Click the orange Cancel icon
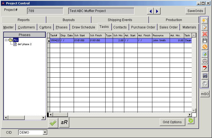The image size is (212, 138). 205,47
